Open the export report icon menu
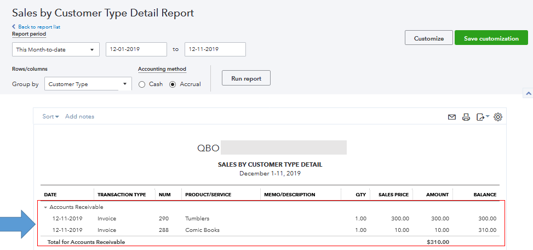The height and width of the screenshot is (250, 533). [483, 117]
